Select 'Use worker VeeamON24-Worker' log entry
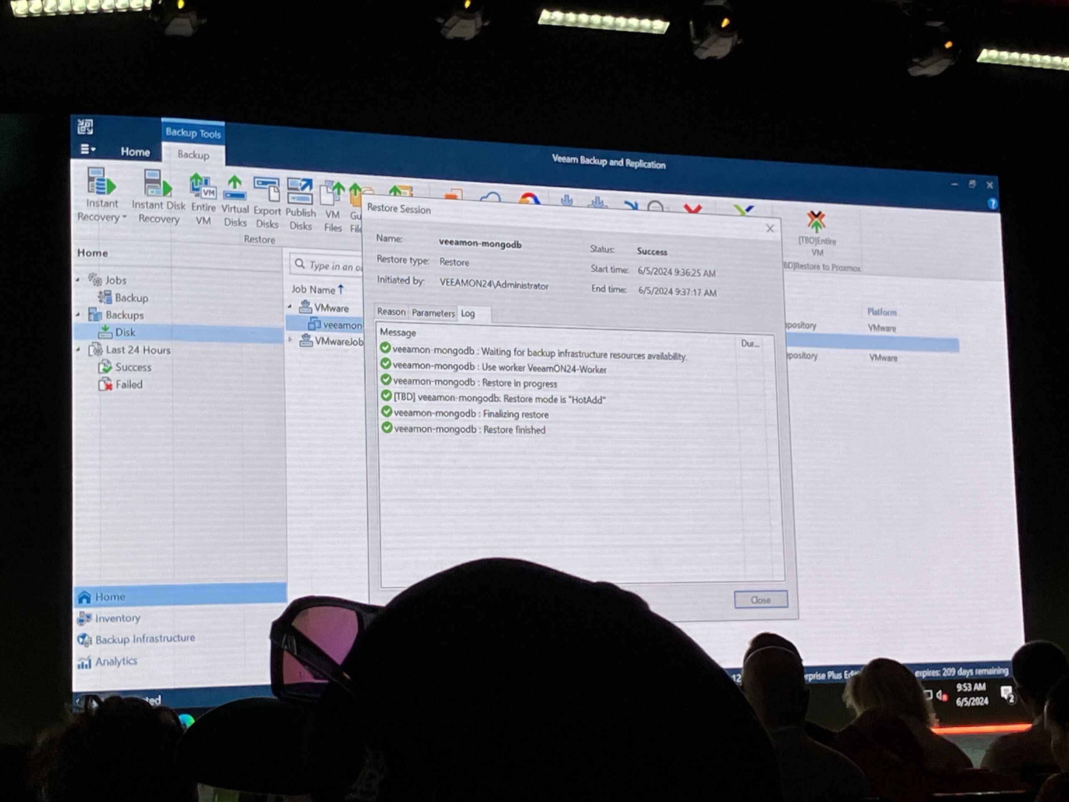Image resolution: width=1069 pixels, height=802 pixels. tap(493, 367)
